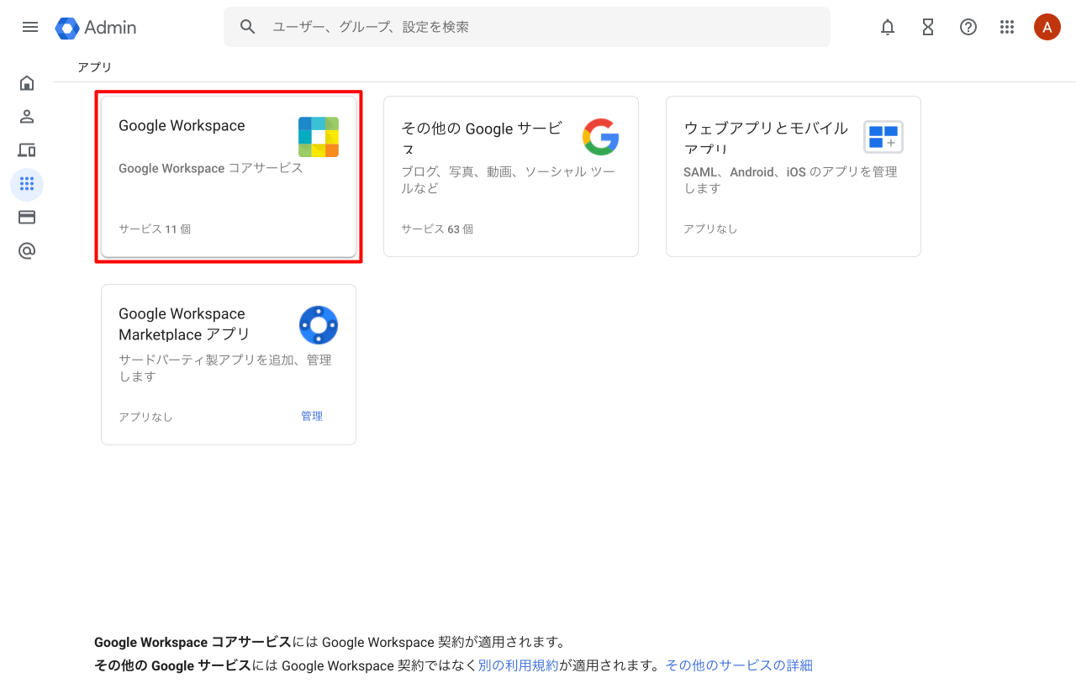Open the 別の利用規約 link
The image size is (1076, 699).
tap(518, 665)
